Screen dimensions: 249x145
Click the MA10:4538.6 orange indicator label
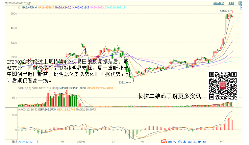[x=46, y=7]
